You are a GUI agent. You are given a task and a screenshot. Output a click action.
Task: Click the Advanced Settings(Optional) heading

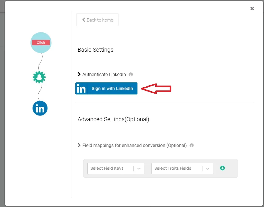pyautogui.click(x=113, y=119)
